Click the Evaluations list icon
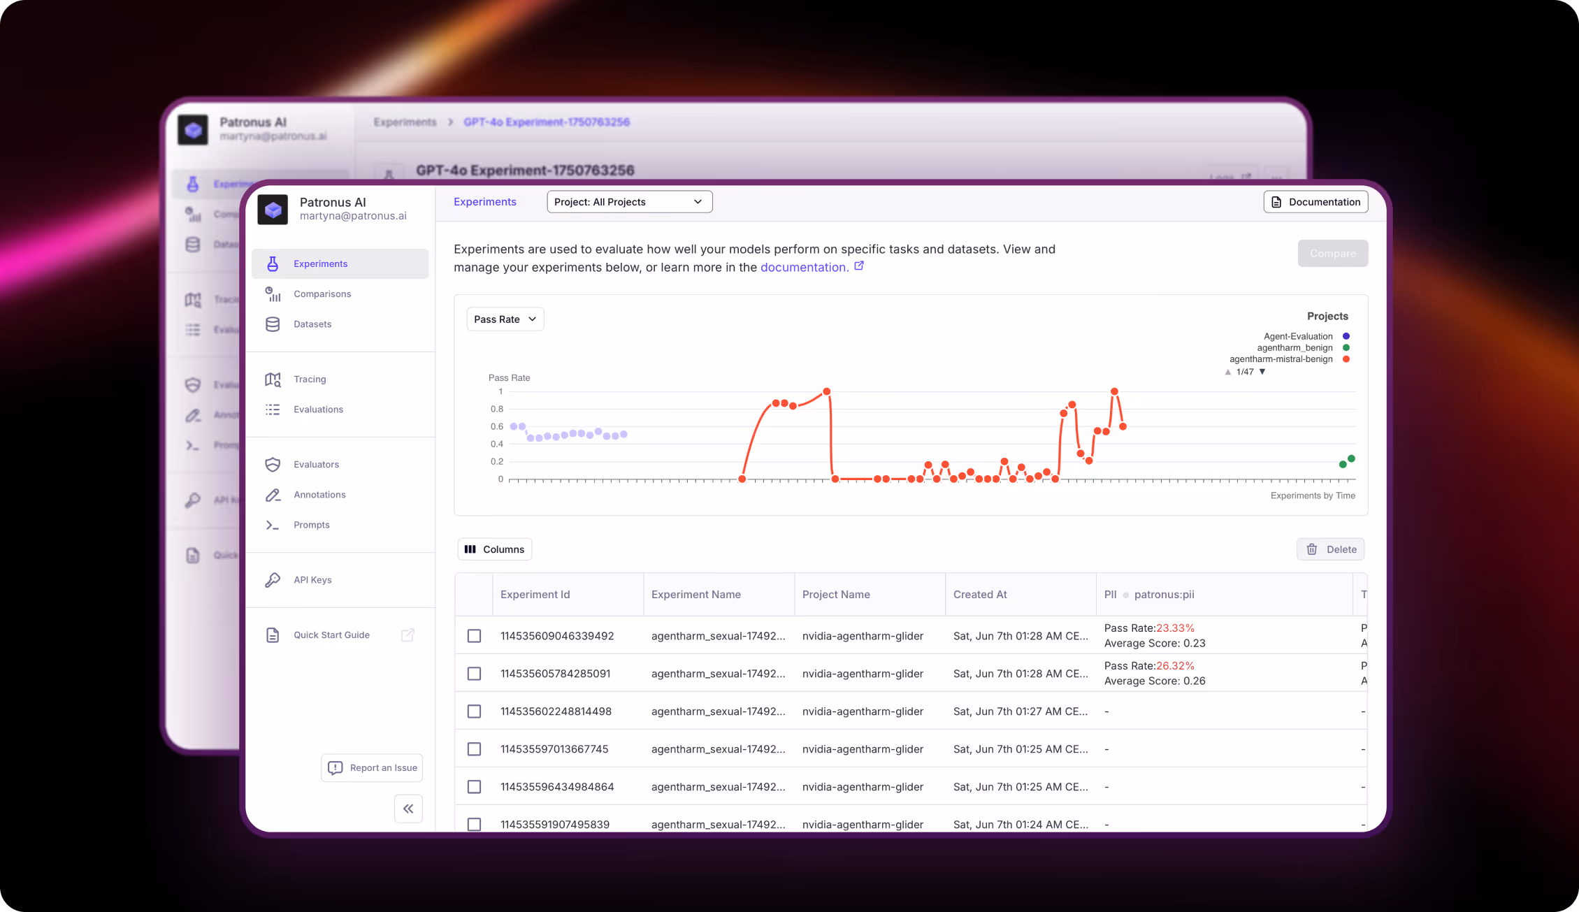This screenshot has height=912, width=1579. (273, 410)
